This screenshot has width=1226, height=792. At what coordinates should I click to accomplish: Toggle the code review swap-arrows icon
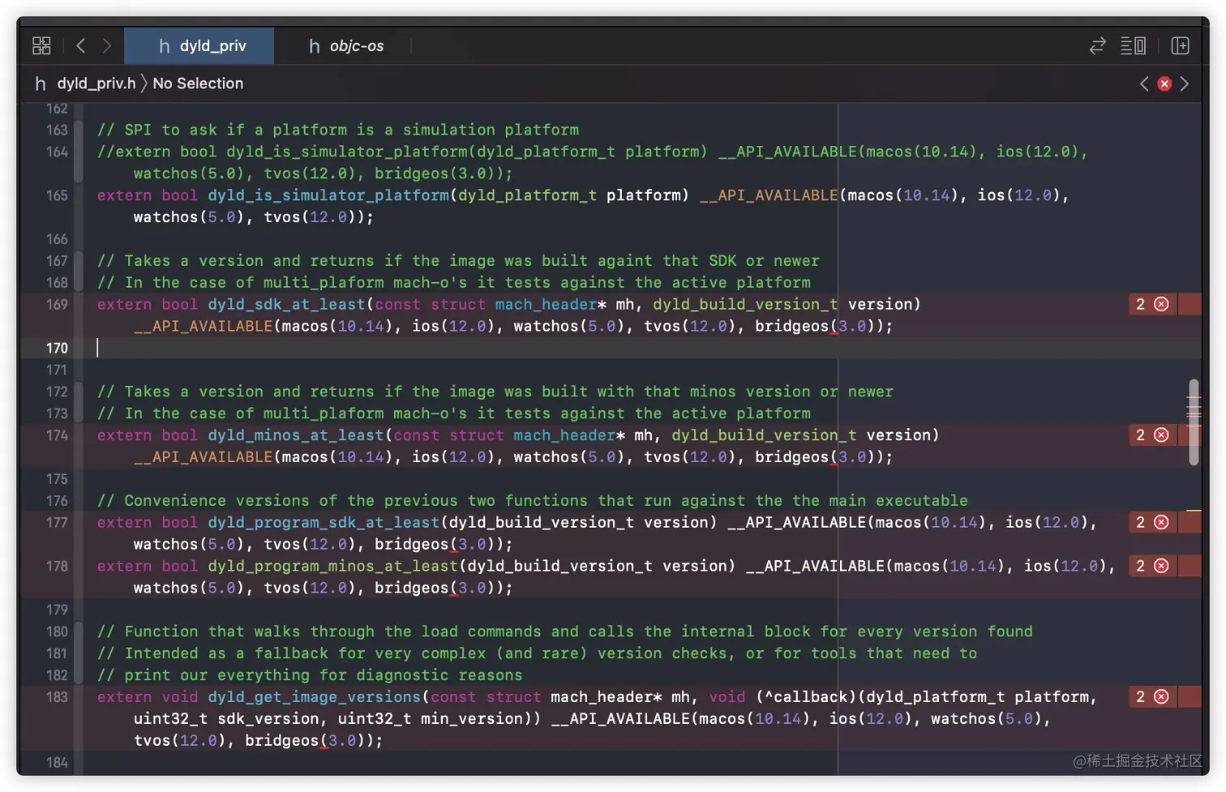coord(1097,45)
